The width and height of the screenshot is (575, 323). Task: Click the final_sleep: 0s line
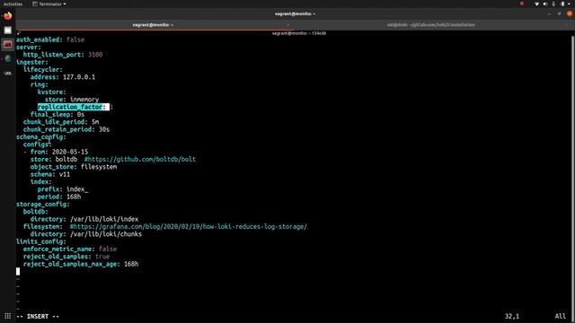click(57, 115)
